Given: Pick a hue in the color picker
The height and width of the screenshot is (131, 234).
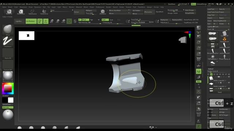Looking at the screenshot, I should coord(8,88).
